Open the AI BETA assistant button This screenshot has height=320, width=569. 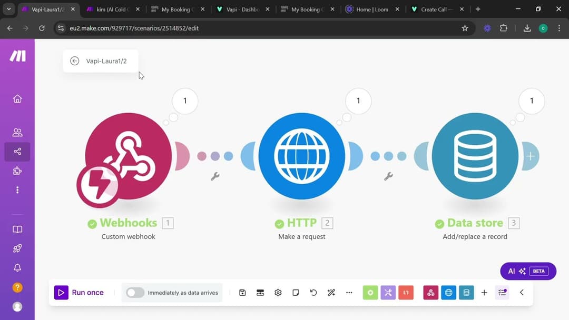click(528, 271)
